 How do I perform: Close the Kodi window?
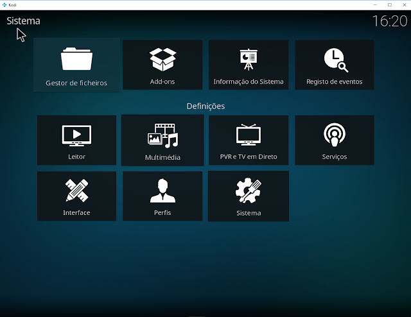pyautogui.click(x=404, y=4)
